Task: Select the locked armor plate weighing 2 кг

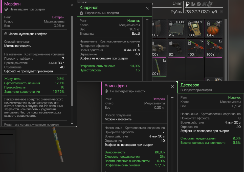Action: point(176,28)
